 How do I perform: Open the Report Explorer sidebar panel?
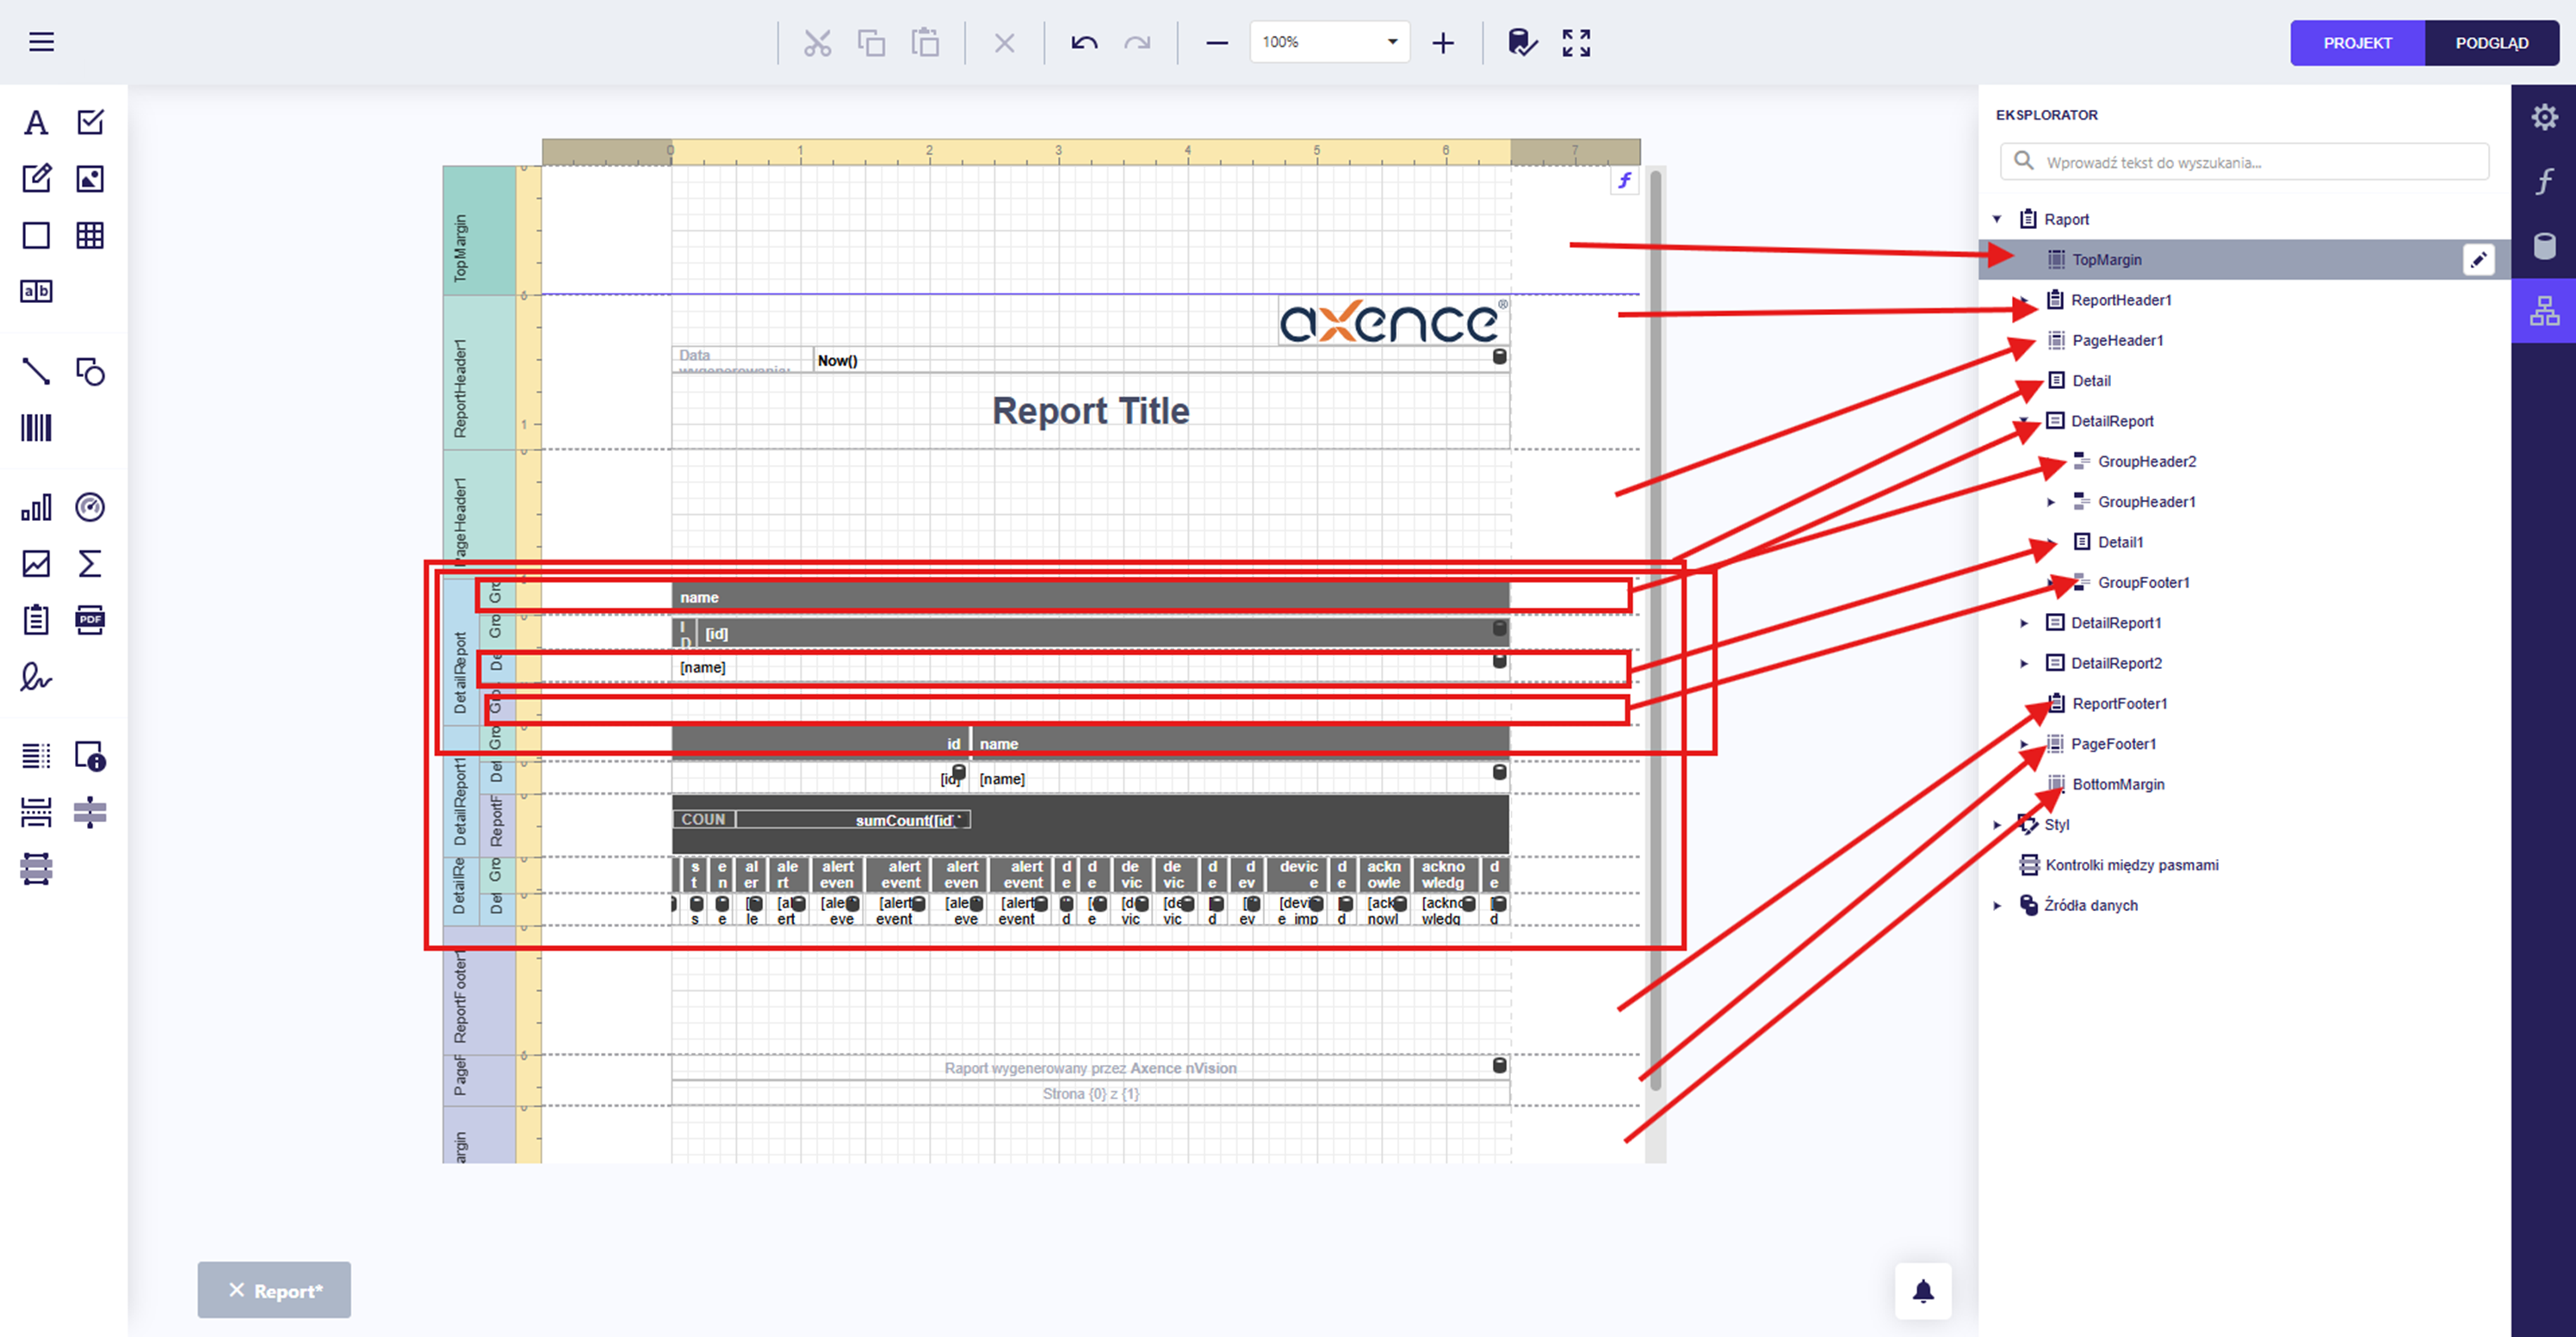coord(2543,311)
